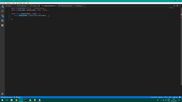Open the Debug view in activity bar

tap(2, 21)
